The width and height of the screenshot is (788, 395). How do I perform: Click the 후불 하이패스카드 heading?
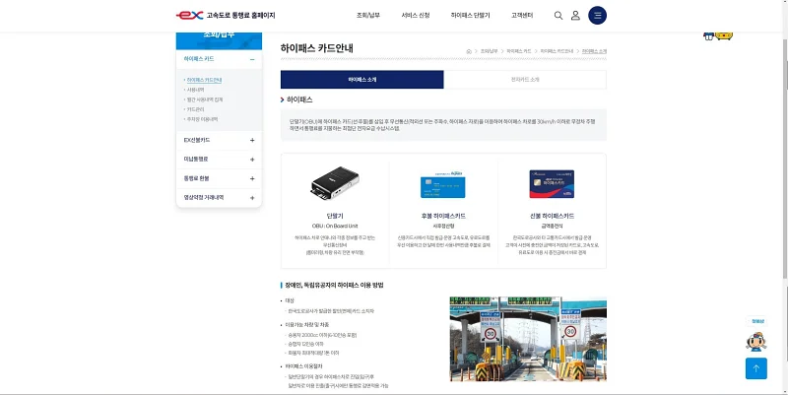(x=443, y=216)
